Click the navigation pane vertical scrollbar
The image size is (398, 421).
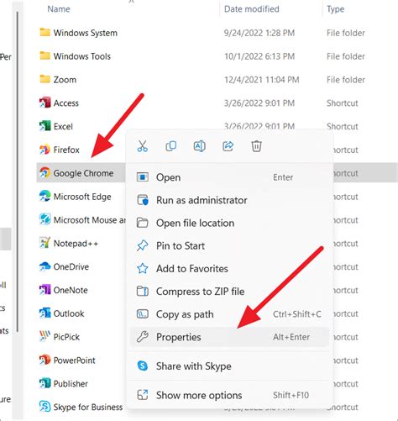click(17, 171)
